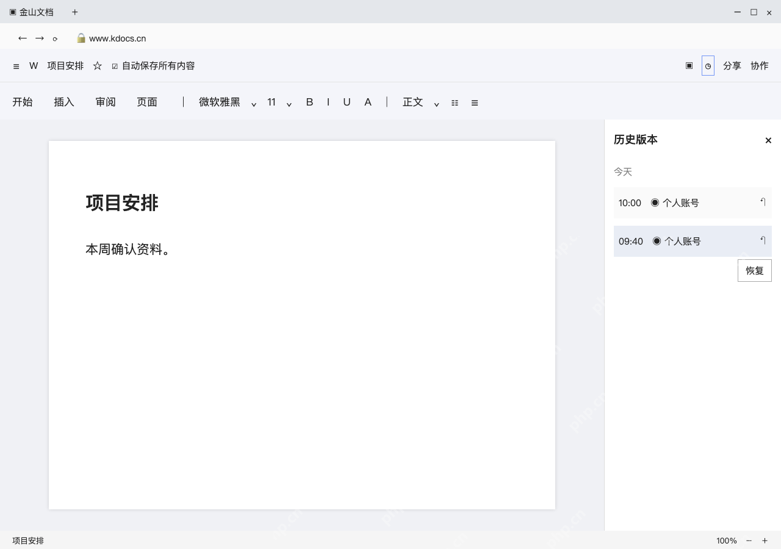Click the 协作 button

pyautogui.click(x=760, y=66)
